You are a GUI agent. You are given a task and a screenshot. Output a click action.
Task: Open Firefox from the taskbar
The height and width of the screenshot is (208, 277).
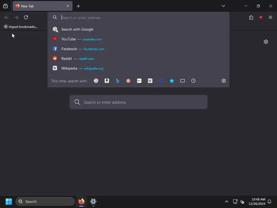[81, 201]
